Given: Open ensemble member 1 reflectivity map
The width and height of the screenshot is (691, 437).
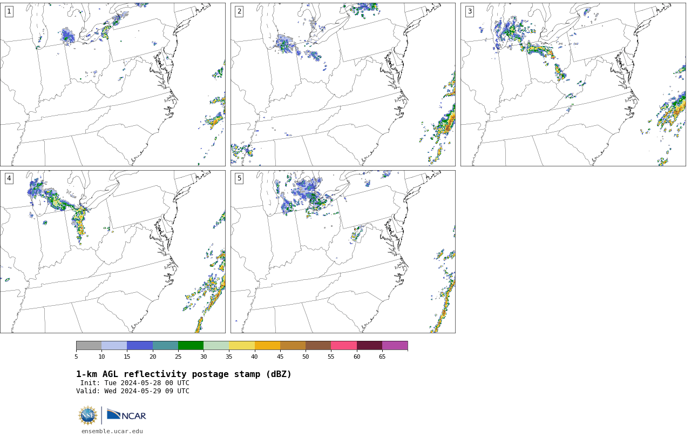Looking at the screenshot, I should (x=112, y=84).
